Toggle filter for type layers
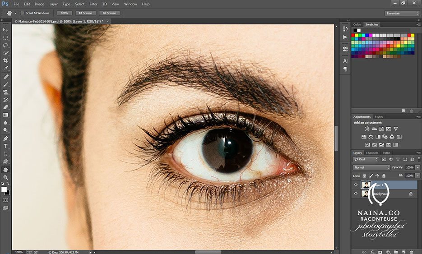 (x=398, y=159)
